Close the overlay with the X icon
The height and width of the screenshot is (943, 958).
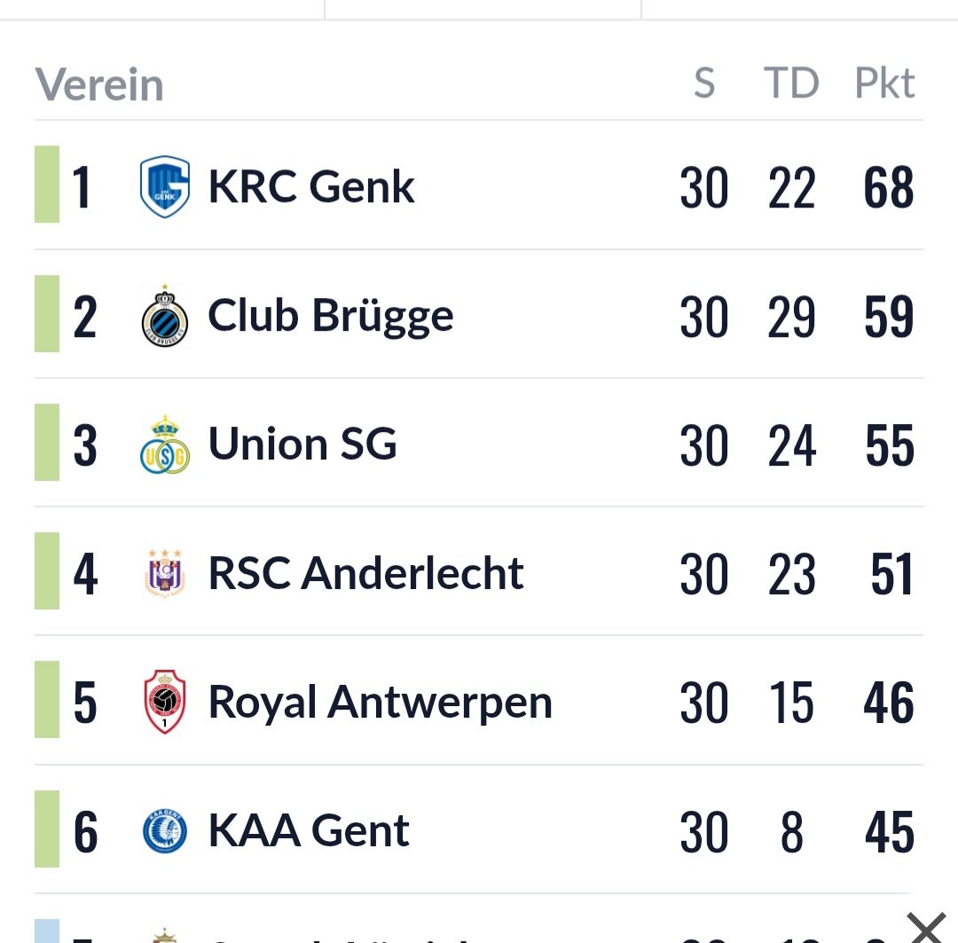click(x=926, y=928)
